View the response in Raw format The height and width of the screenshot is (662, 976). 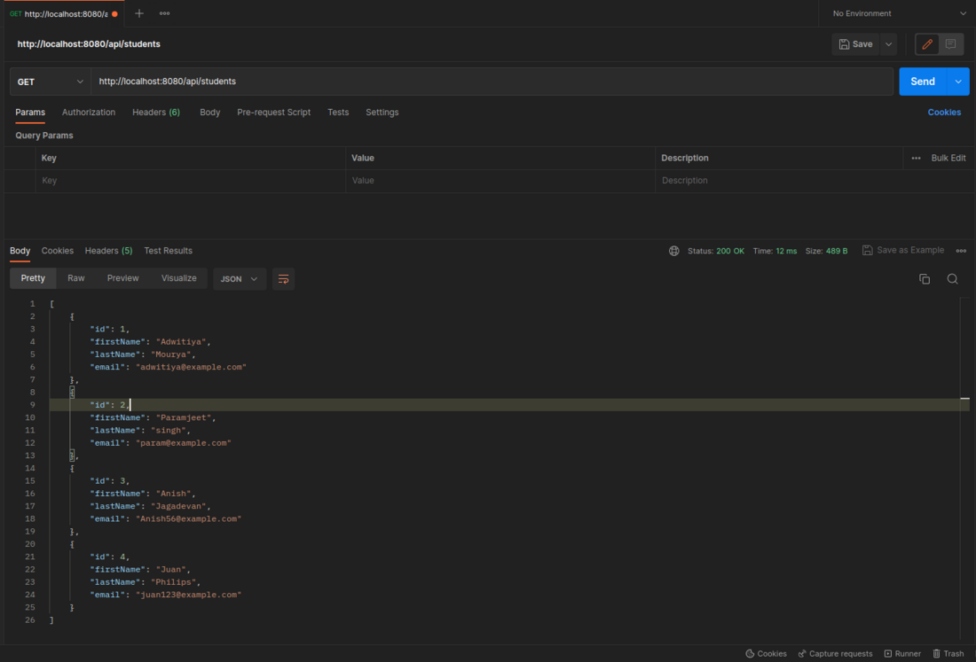75,278
